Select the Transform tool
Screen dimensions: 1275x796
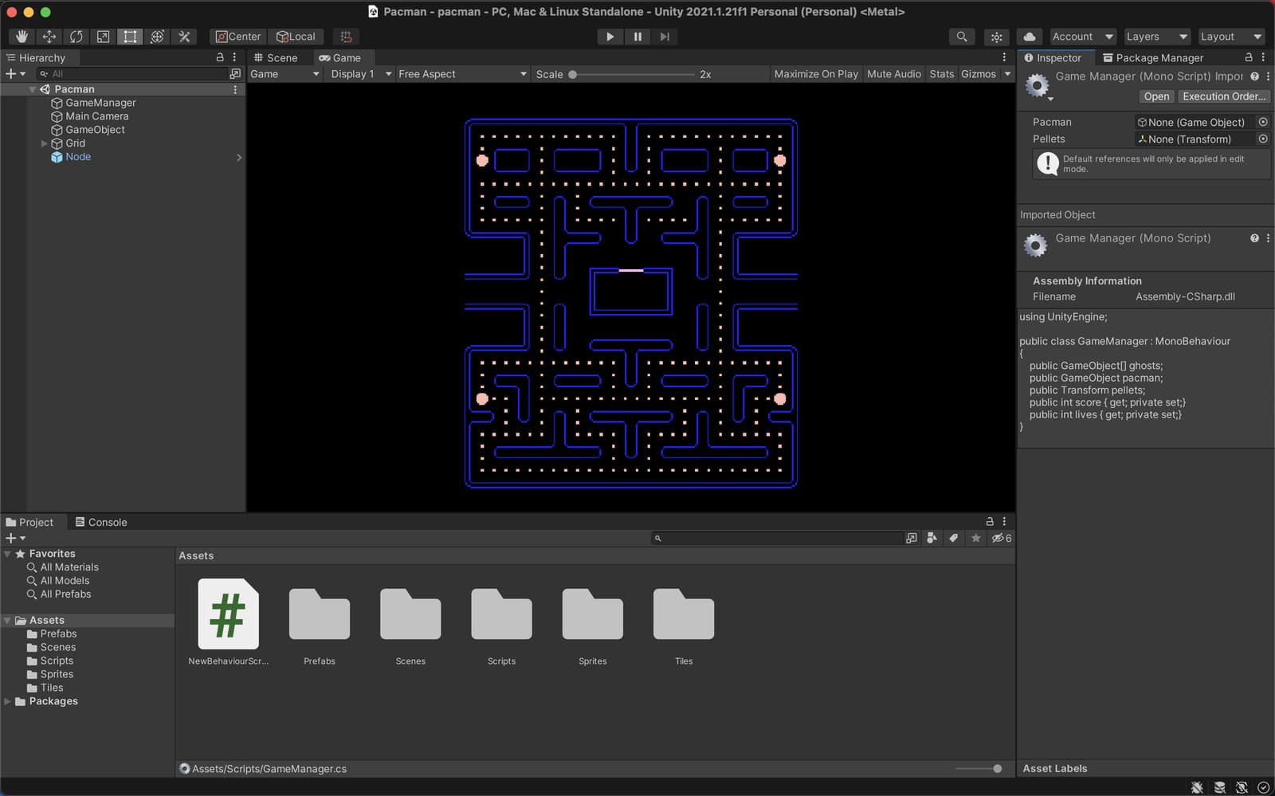coord(157,37)
